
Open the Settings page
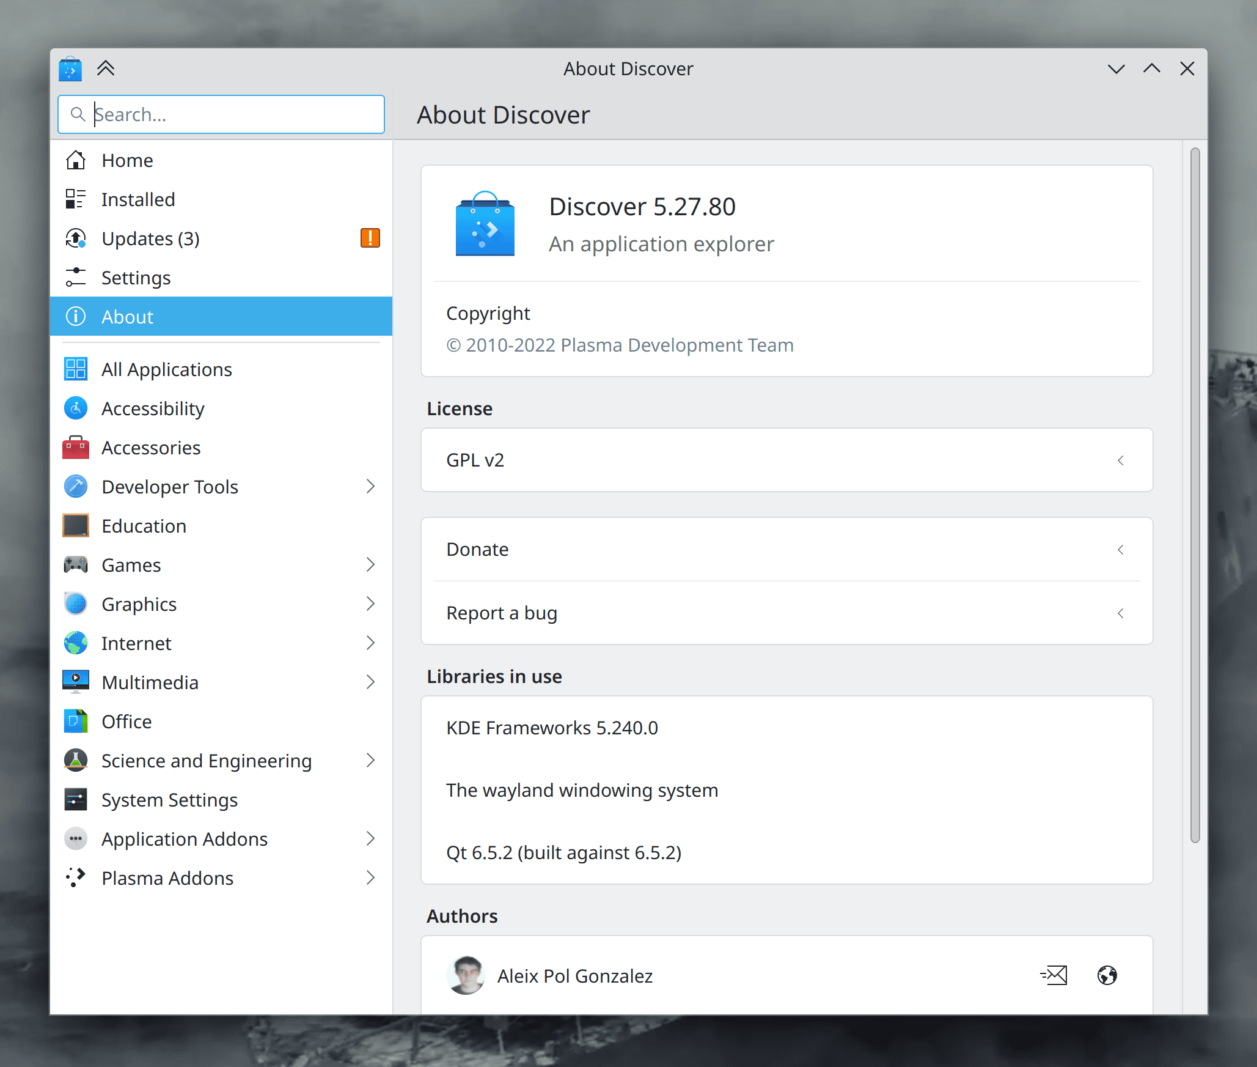(221, 278)
